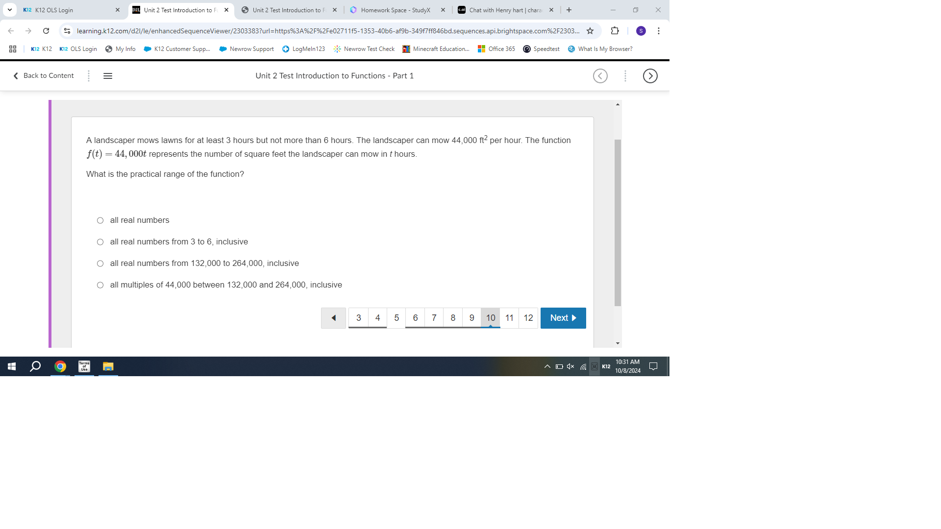Click the Next button to advance
The height and width of the screenshot is (529, 941).
click(x=563, y=317)
